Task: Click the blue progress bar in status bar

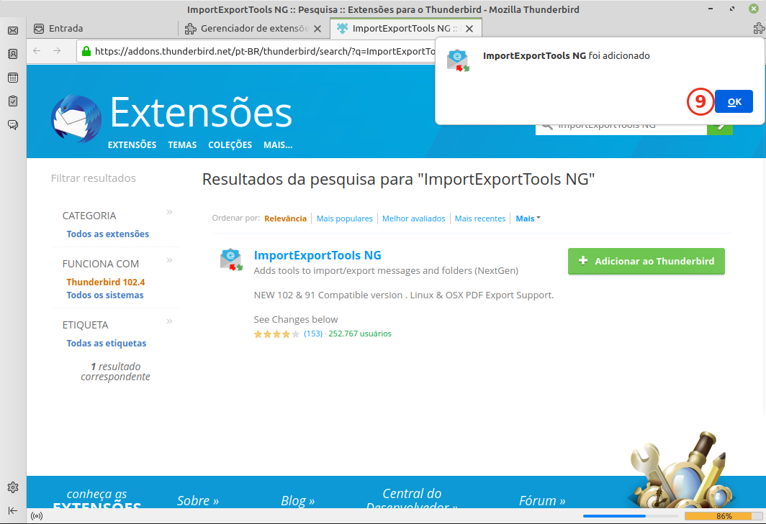Action: (630, 516)
